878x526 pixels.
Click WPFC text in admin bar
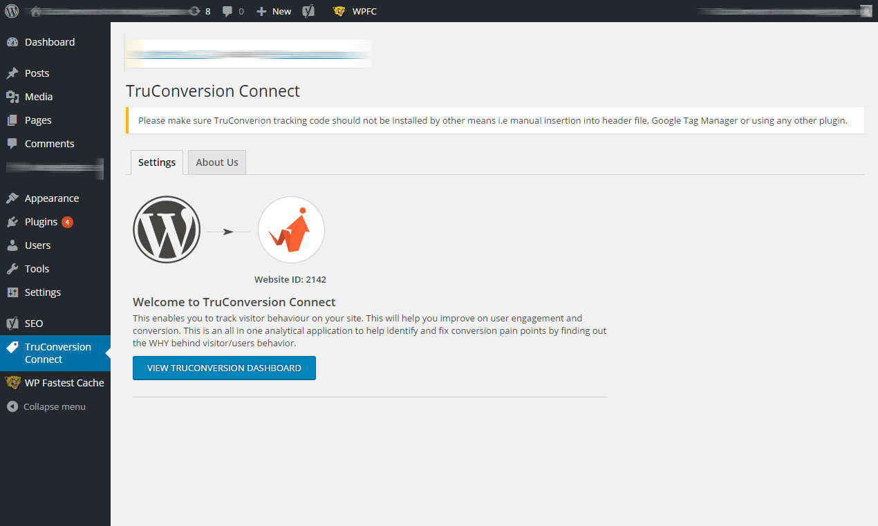coord(364,12)
